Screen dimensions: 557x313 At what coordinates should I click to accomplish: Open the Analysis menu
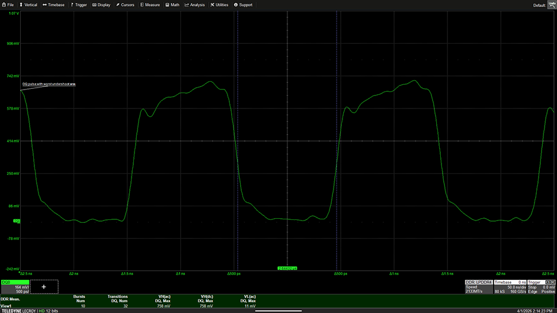pos(195,5)
